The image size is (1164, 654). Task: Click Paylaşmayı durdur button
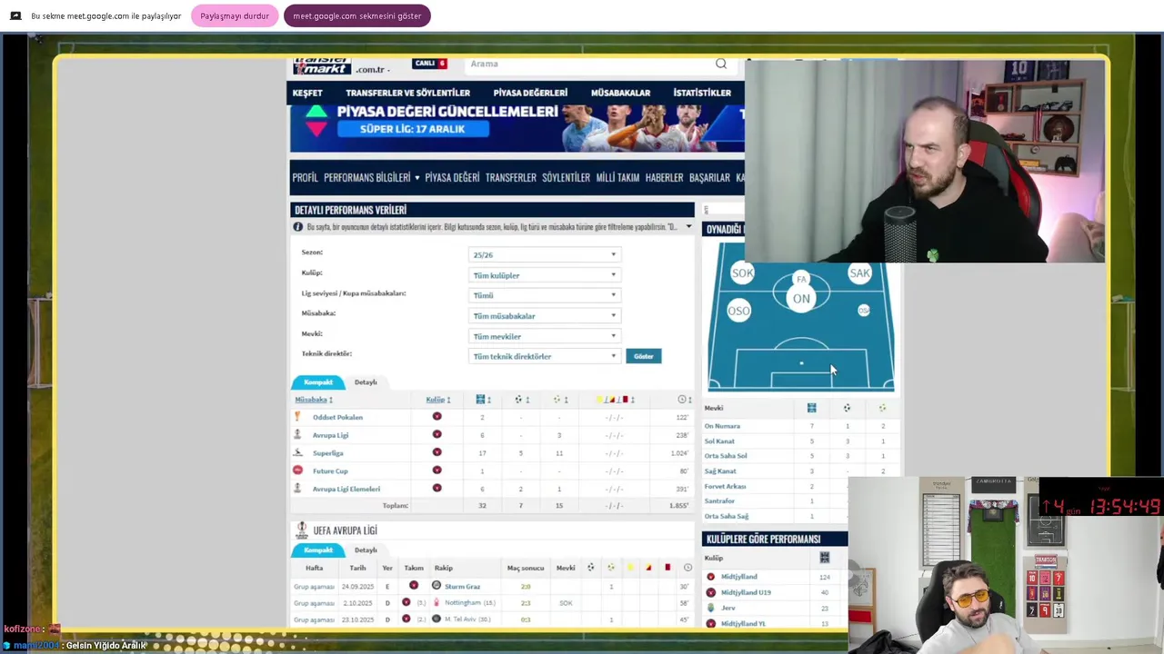tap(235, 15)
